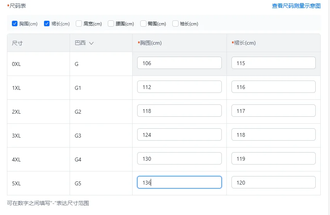330x215 pixels.
Task: Uncheck the 裙长(cm) checkbox
Action: (x=47, y=24)
